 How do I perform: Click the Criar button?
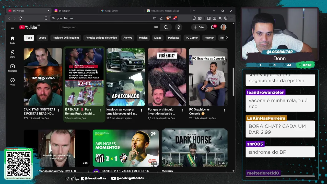click(199, 27)
